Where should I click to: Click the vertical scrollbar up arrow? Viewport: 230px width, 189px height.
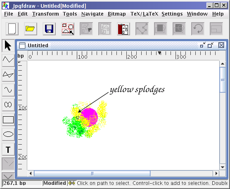click(x=223, y=64)
